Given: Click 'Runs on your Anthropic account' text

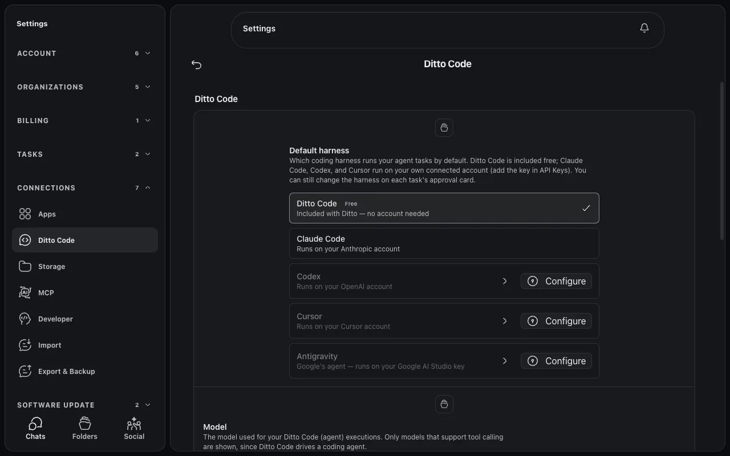Looking at the screenshot, I should pyautogui.click(x=348, y=249).
